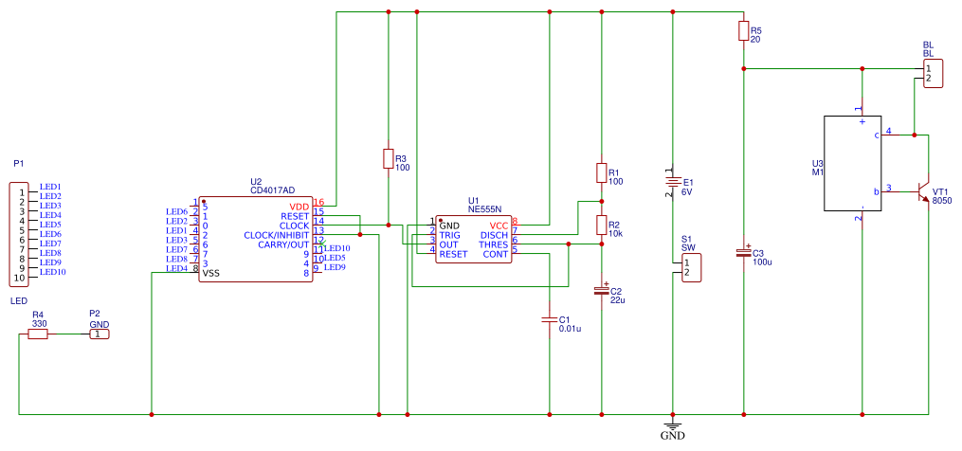Click the 8050 value label of VT1

[x=942, y=200]
